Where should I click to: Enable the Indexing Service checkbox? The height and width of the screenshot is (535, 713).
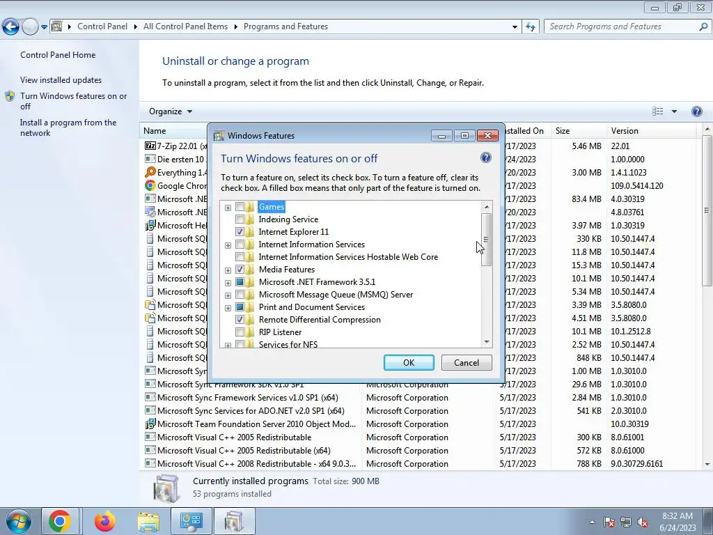pyautogui.click(x=240, y=219)
